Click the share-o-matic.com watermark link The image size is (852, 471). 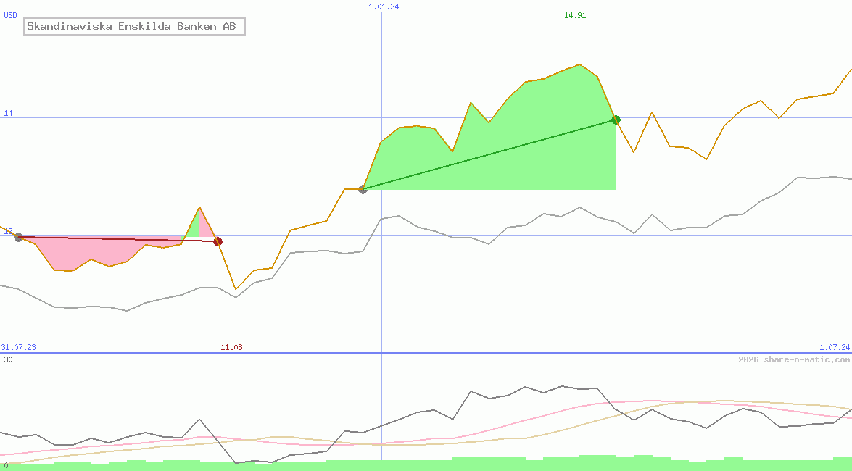click(x=794, y=359)
